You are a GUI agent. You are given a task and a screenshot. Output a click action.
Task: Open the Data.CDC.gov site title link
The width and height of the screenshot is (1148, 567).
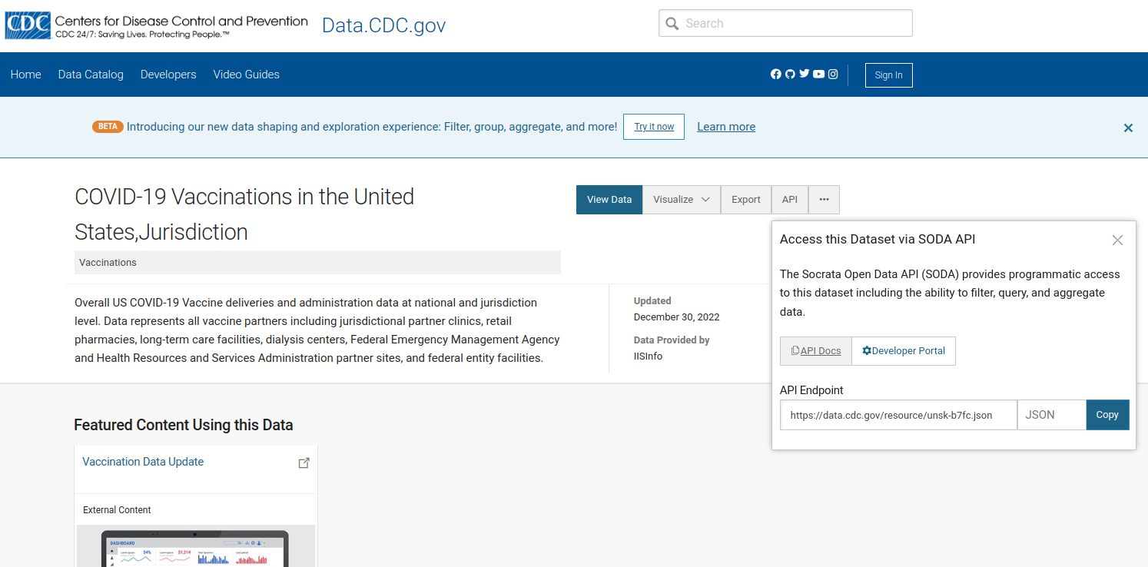click(x=383, y=25)
